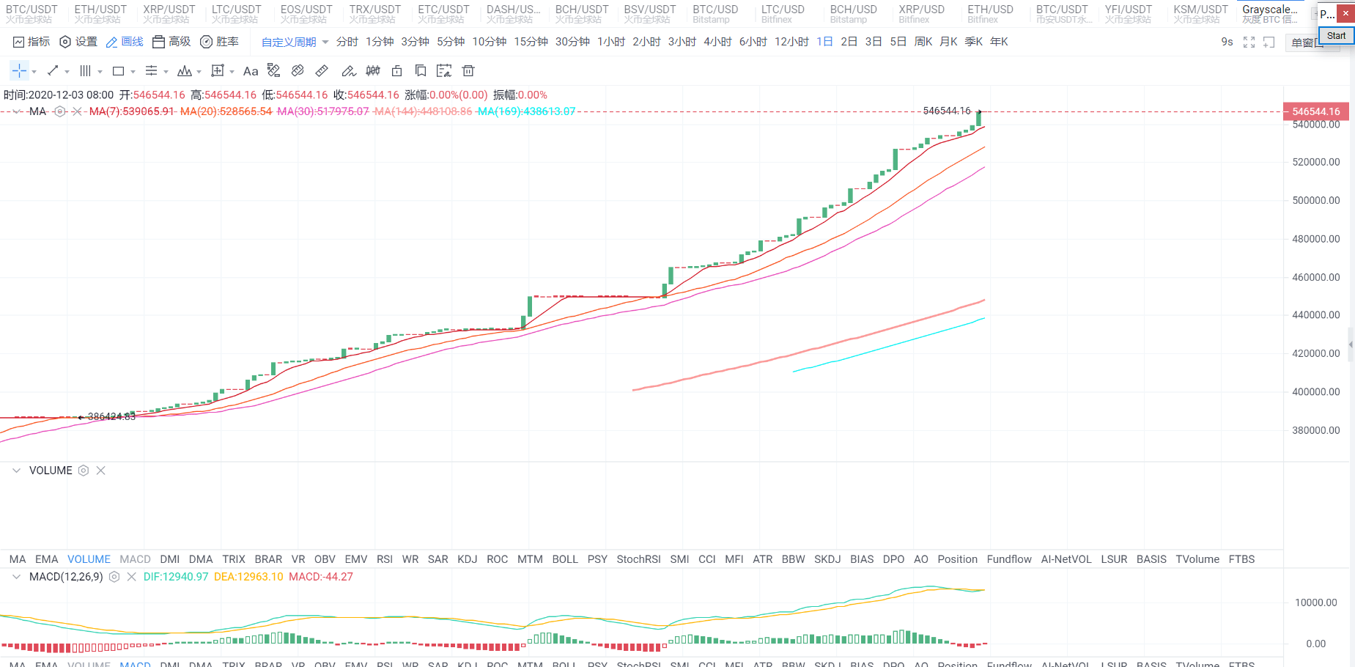Select the ruler measurement tool
This screenshot has width=1355, height=667.
tap(322, 71)
